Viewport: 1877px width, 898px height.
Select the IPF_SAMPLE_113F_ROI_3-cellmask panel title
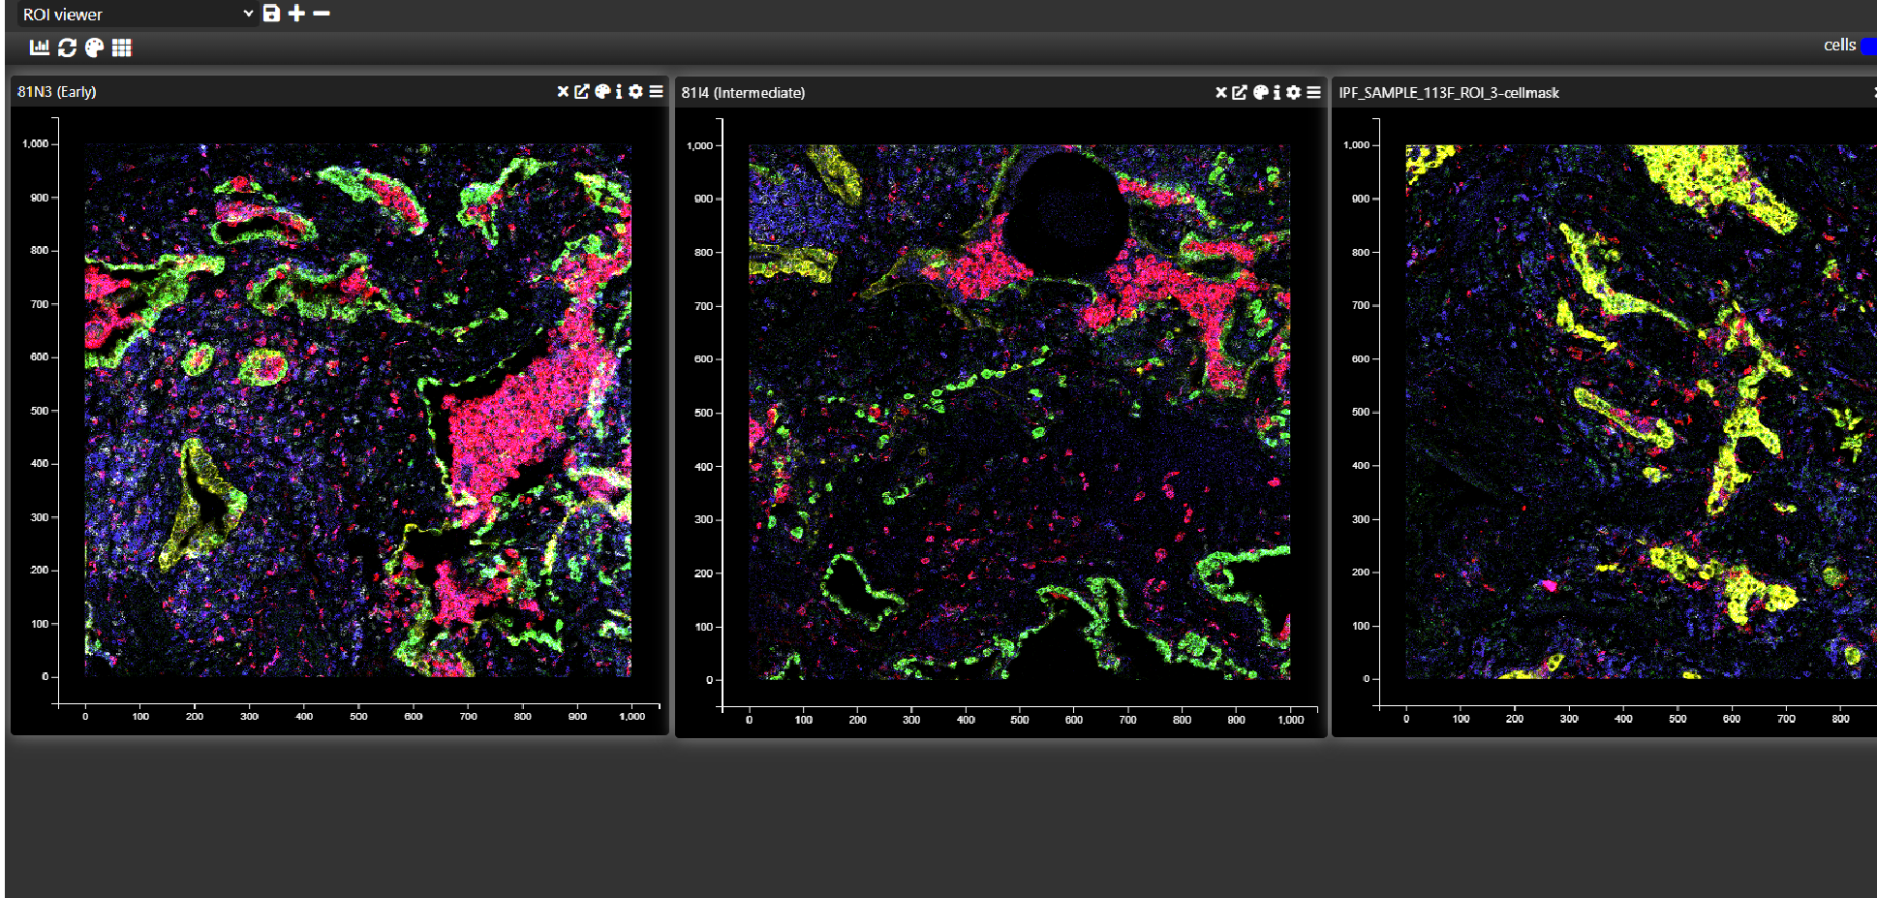[x=1447, y=93]
